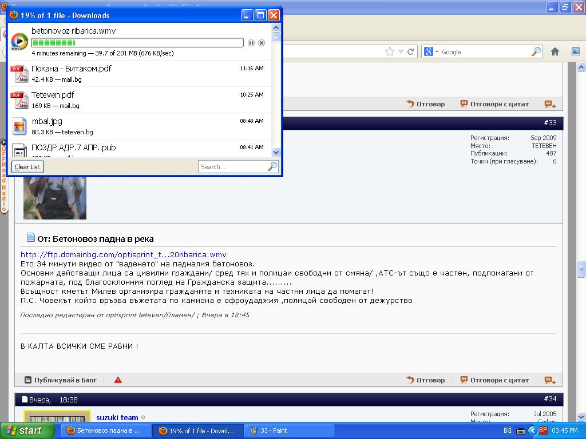Viewport: 586px width, 439px height.
Task: Click Downloads list scroll up arrow
Action: [x=276, y=27]
